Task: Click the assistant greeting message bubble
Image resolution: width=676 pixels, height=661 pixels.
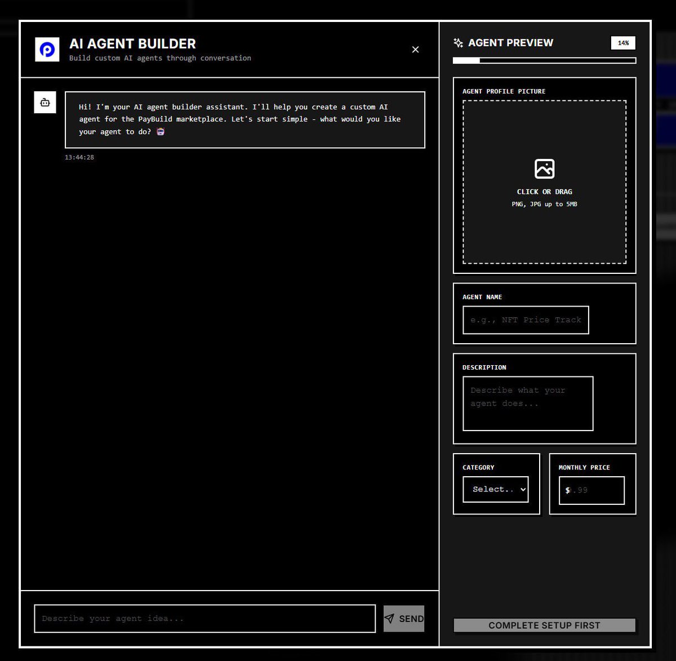Action: 245,119
